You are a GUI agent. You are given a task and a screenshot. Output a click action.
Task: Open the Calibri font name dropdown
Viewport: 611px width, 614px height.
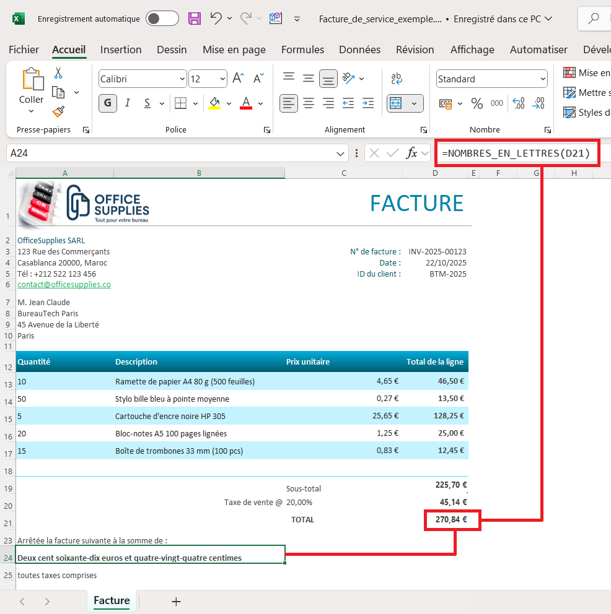coord(143,79)
